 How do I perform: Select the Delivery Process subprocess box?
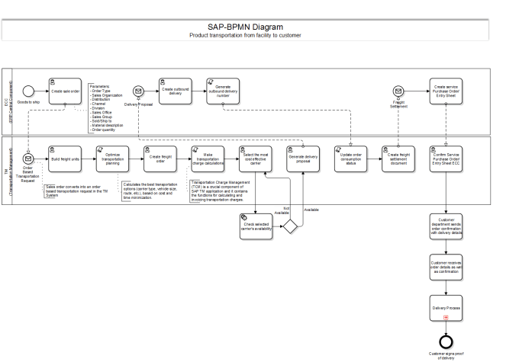tap(446, 308)
